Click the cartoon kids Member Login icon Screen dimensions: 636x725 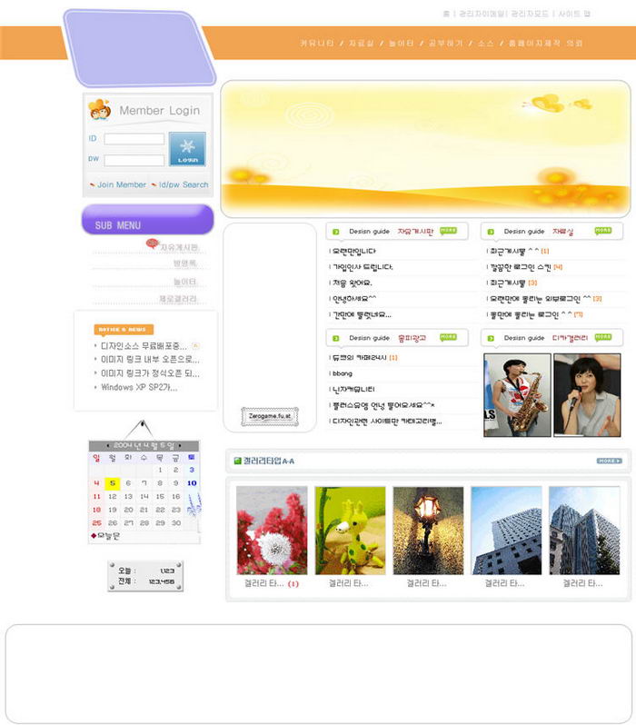[x=99, y=111]
